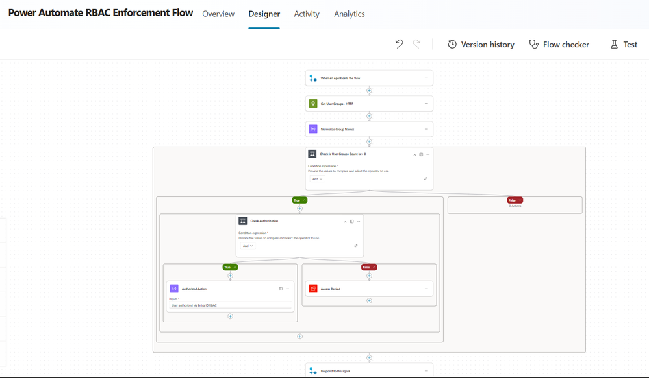Add a step above Access Denied
Screen dimensions: 649x378
click(x=369, y=276)
